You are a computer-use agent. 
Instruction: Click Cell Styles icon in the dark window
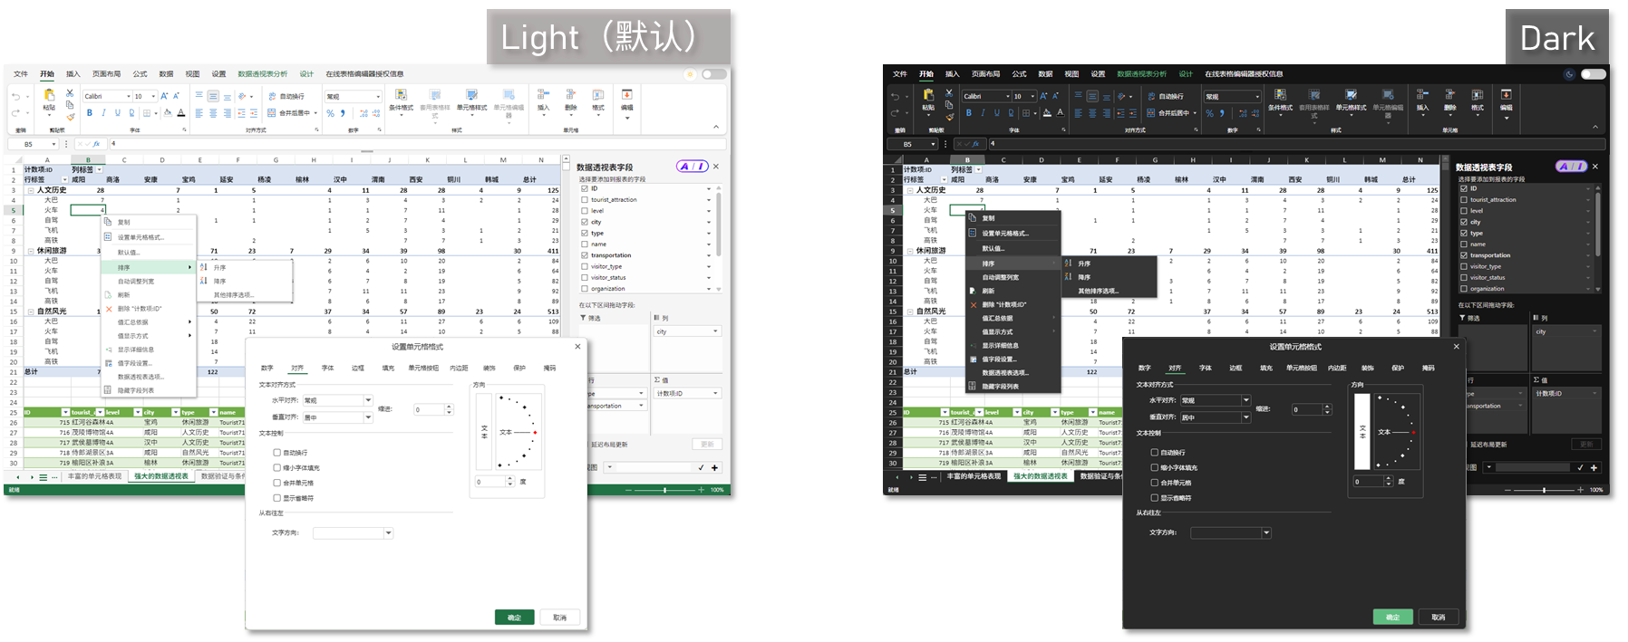point(1351,95)
